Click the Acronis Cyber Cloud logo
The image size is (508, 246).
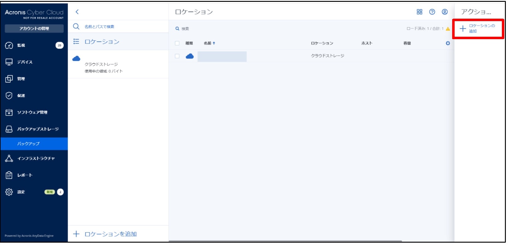[x=34, y=14]
